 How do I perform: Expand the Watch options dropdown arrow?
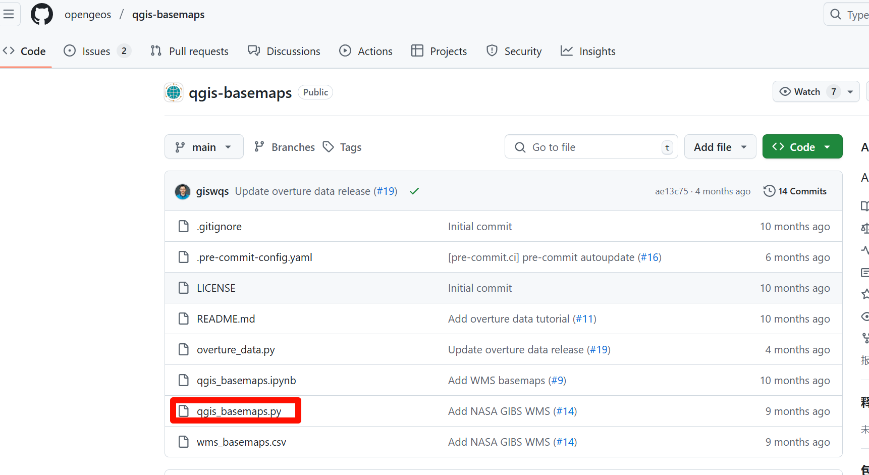[x=850, y=91]
